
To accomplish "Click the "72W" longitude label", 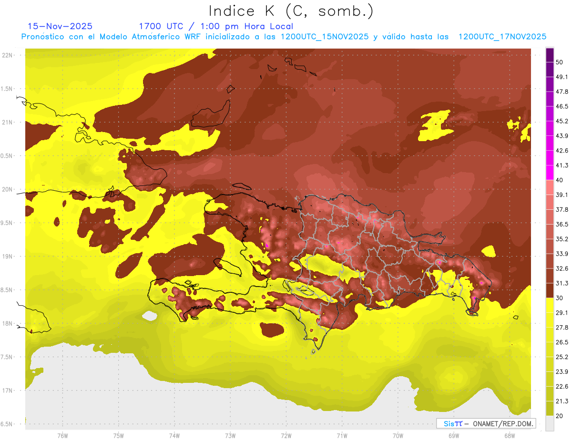I will point(286,436).
